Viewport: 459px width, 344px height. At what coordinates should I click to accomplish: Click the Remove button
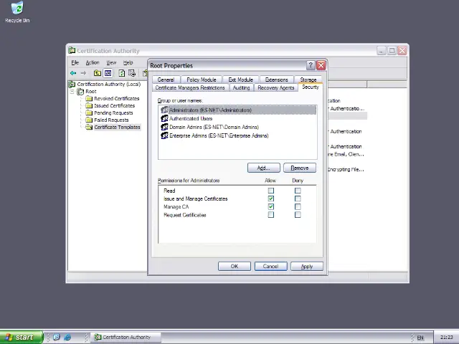(x=300, y=168)
